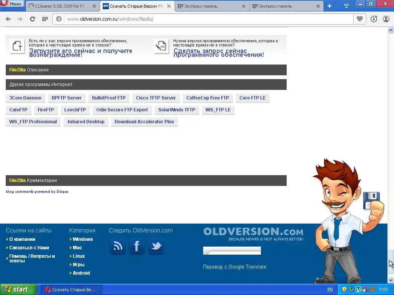Go forward to next page
The width and height of the screenshot is (394, 295).
[20, 19]
